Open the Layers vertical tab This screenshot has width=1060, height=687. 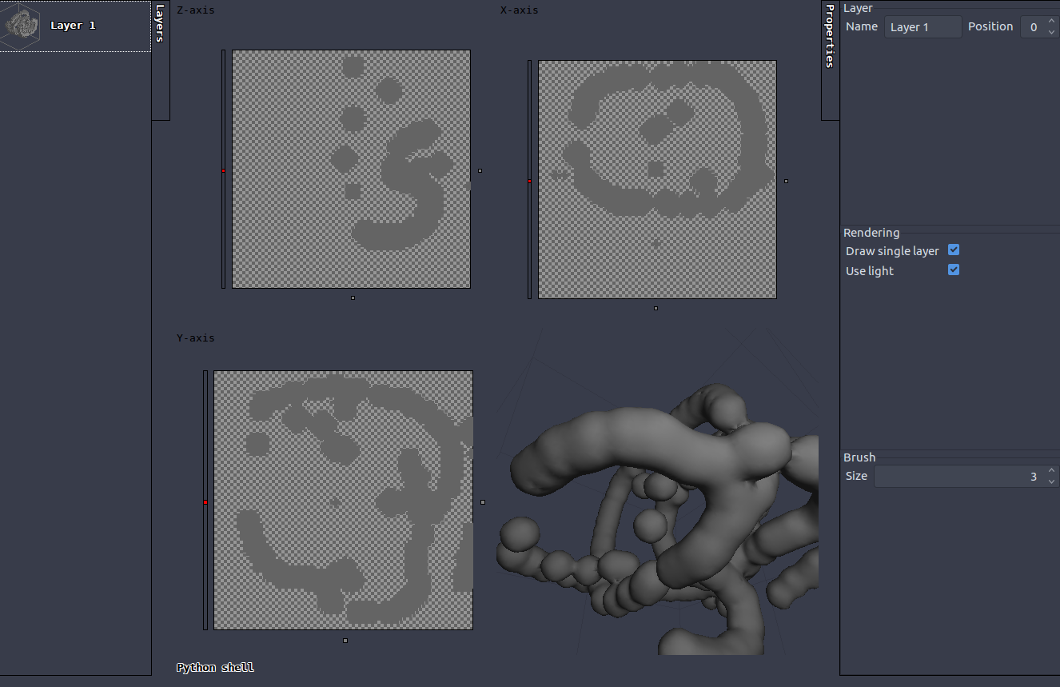(x=160, y=60)
